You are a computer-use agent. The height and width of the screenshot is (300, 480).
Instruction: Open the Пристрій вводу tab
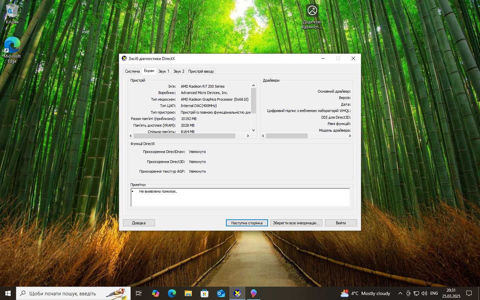[x=201, y=71]
